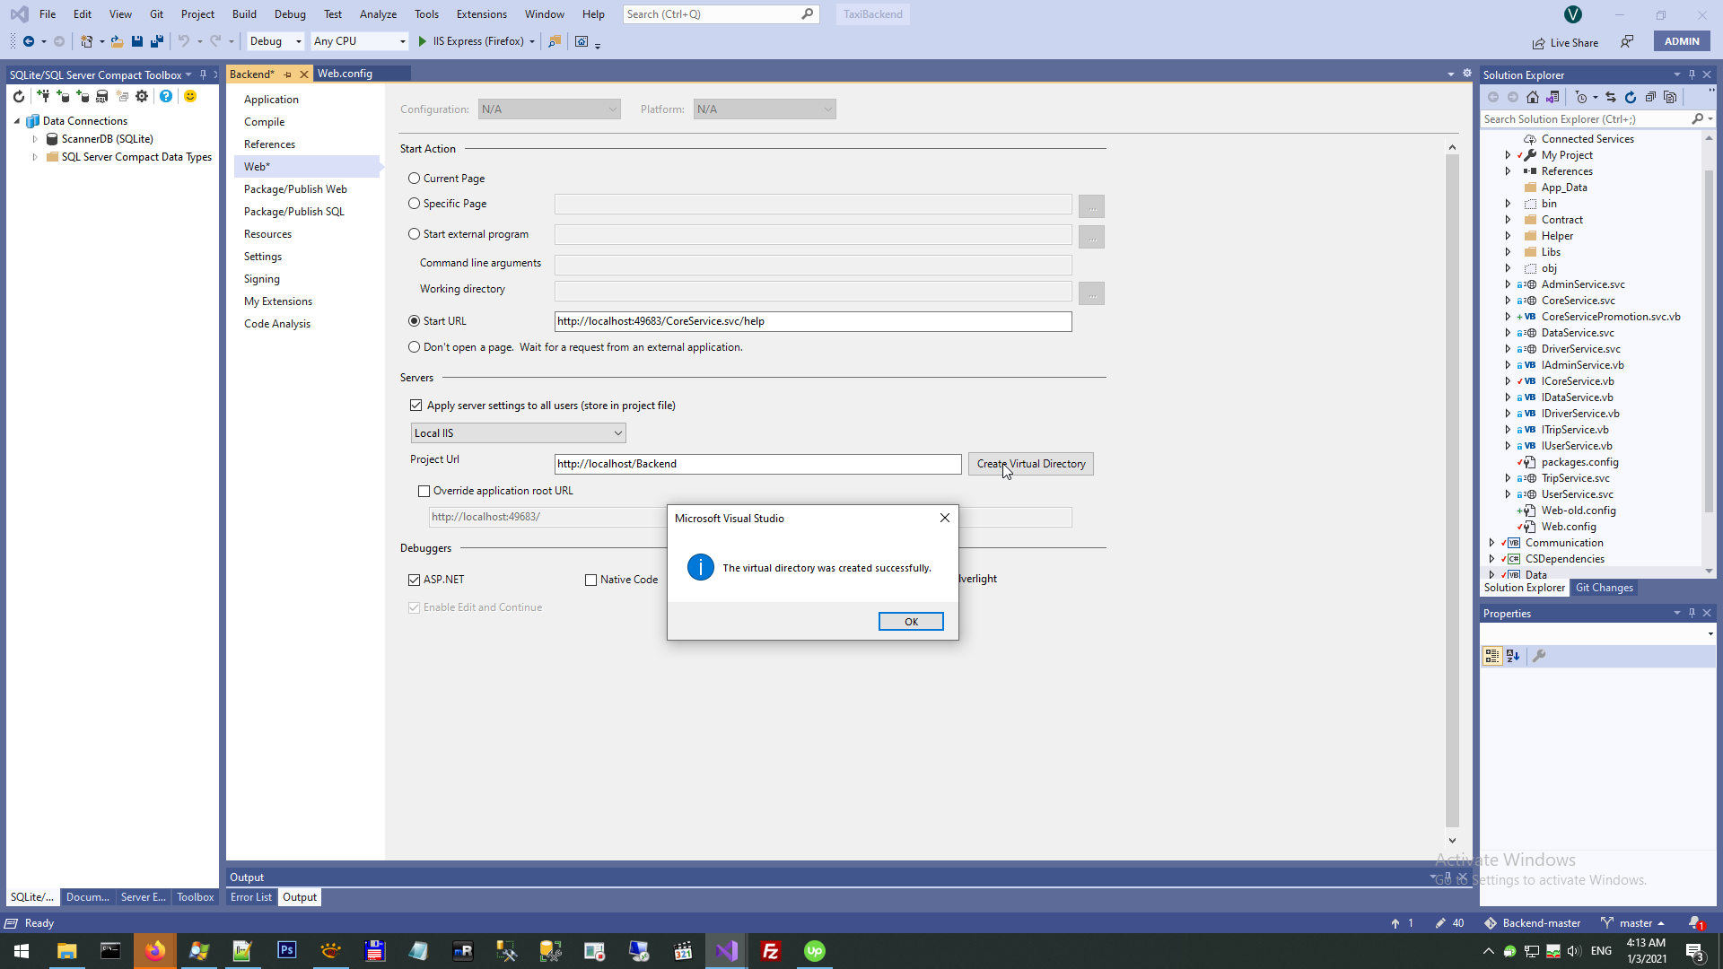Uncheck the ASP.NET debugger checkbox

pos(414,580)
